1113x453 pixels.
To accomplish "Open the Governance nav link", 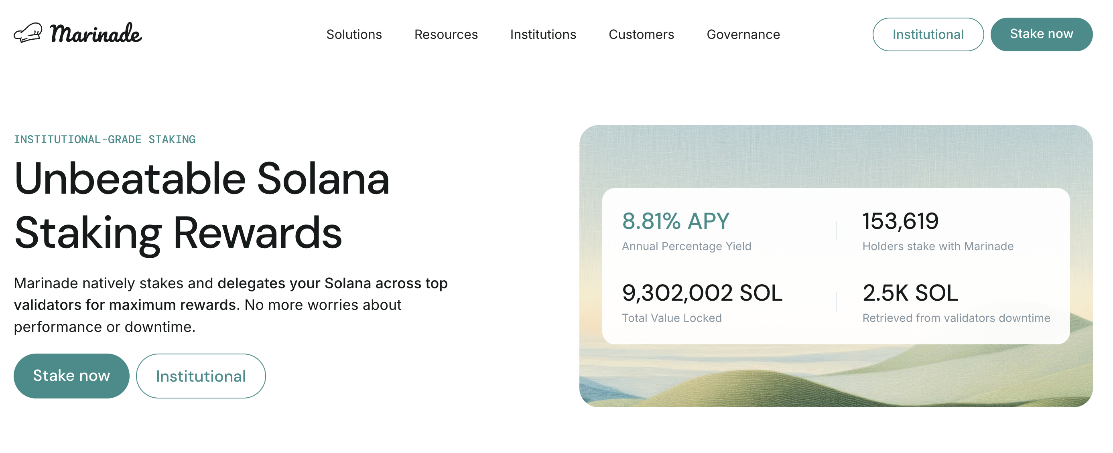I will (743, 34).
